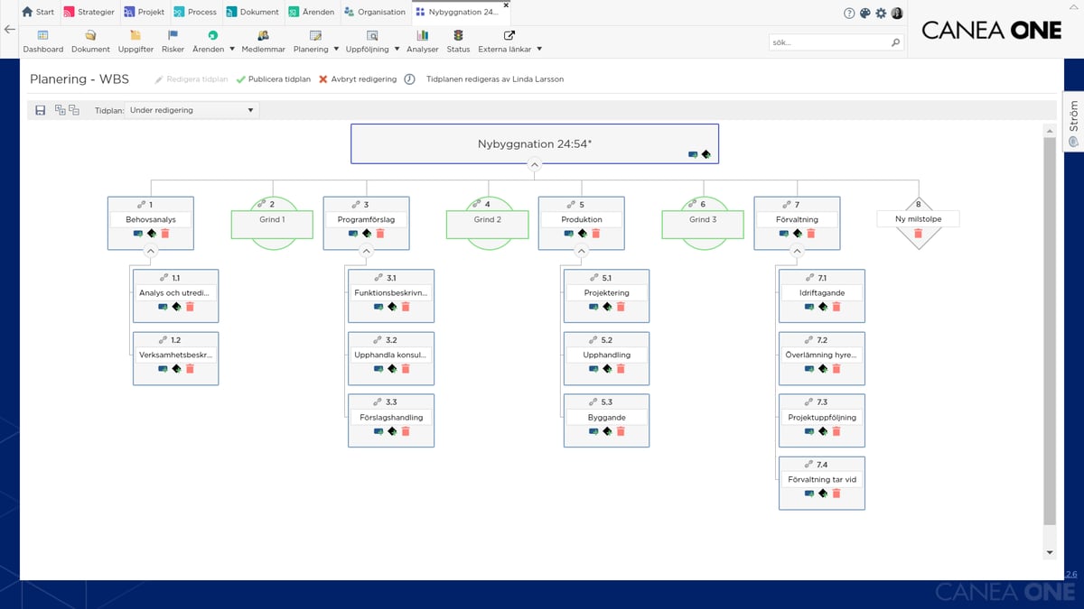Select the Nybyggnation 24 tab

459,13
